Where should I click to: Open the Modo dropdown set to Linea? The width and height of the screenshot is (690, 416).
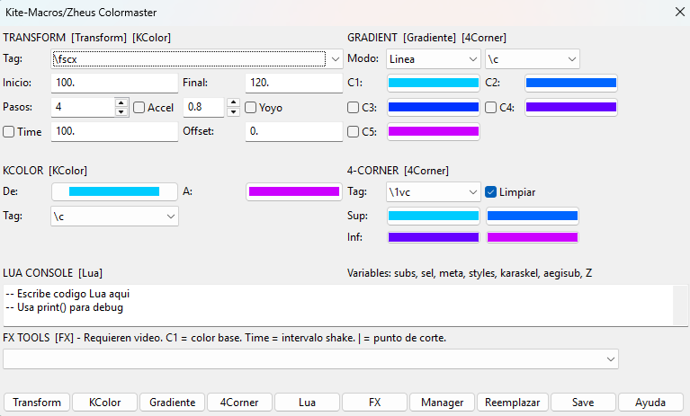pyautogui.click(x=433, y=59)
